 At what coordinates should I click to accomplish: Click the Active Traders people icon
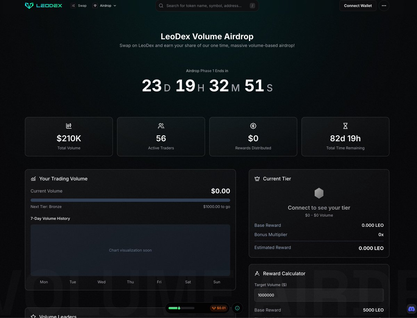161,126
